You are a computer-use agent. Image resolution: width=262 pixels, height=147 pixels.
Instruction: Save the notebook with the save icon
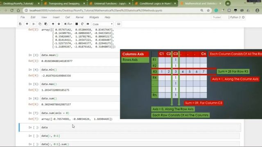point(20,24)
